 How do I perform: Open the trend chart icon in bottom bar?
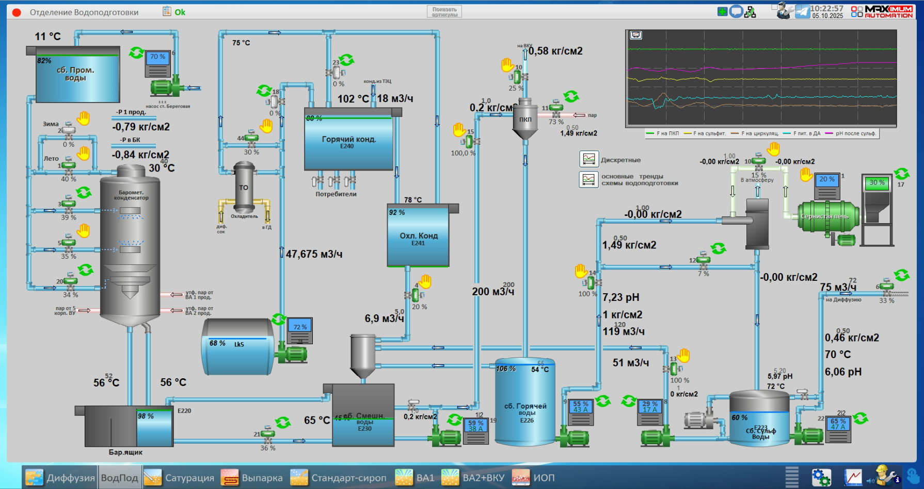pos(853,477)
